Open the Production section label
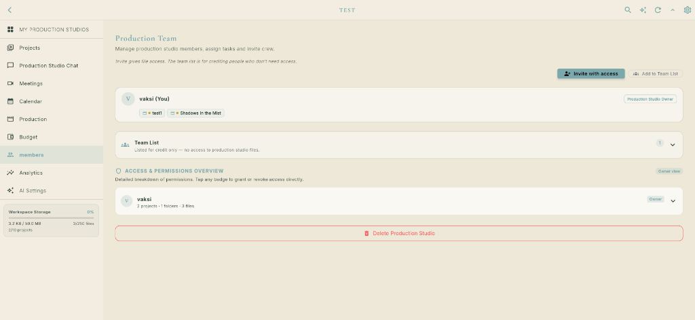 [x=33, y=119]
